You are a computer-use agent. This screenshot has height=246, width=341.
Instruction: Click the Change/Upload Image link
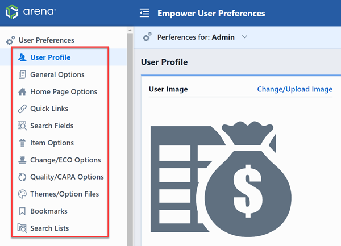(294, 89)
